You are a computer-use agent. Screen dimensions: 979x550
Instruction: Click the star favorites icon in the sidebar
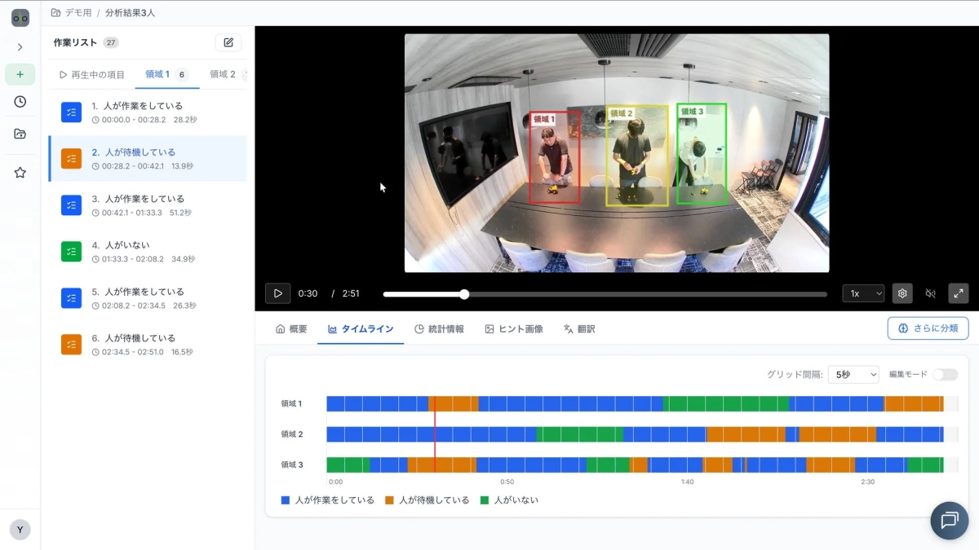(20, 172)
